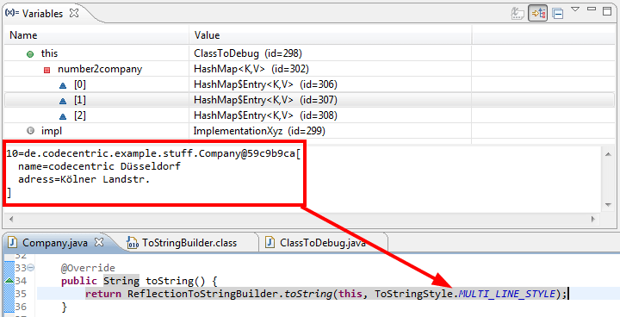This screenshot has height=317, width=620.
Task: Click the Variables view icon in tab
Action: point(11,13)
